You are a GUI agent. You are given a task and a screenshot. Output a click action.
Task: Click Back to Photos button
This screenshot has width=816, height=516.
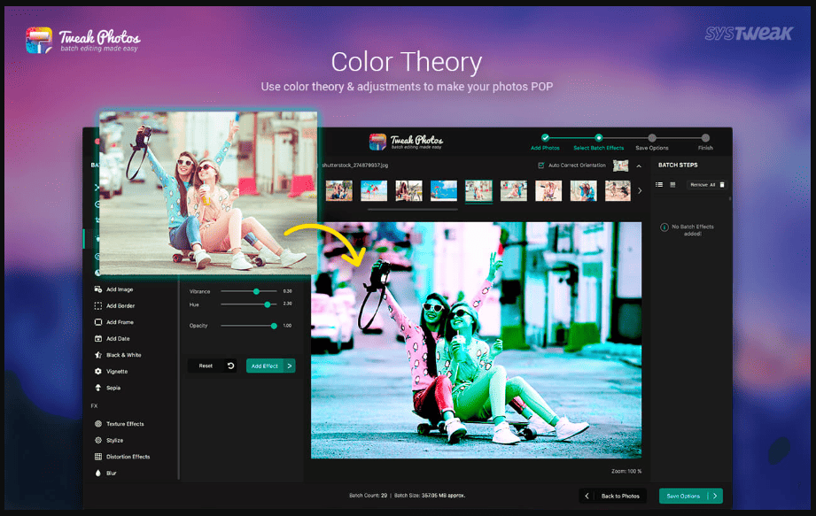point(612,496)
